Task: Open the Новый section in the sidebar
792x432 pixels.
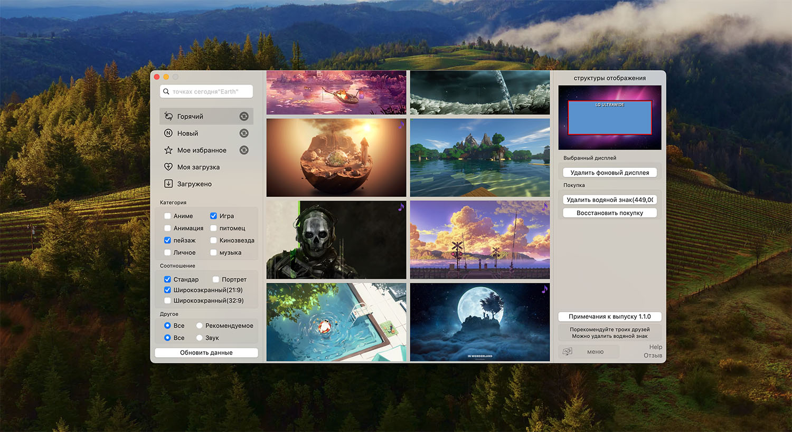Action: pyautogui.click(x=188, y=133)
